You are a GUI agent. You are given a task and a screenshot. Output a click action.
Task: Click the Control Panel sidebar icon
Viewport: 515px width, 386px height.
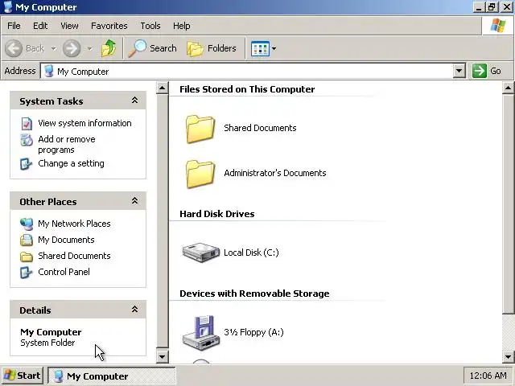click(x=27, y=272)
